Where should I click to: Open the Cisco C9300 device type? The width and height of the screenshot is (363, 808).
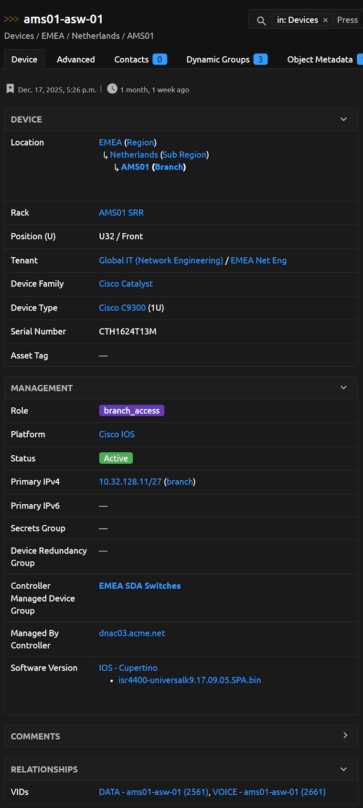[x=122, y=308]
